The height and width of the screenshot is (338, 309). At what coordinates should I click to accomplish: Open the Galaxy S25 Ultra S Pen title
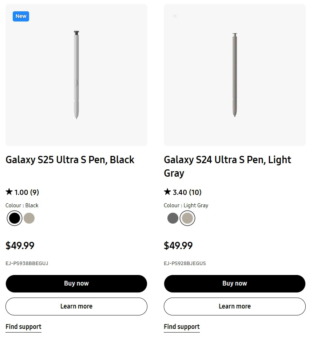coord(70,160)
